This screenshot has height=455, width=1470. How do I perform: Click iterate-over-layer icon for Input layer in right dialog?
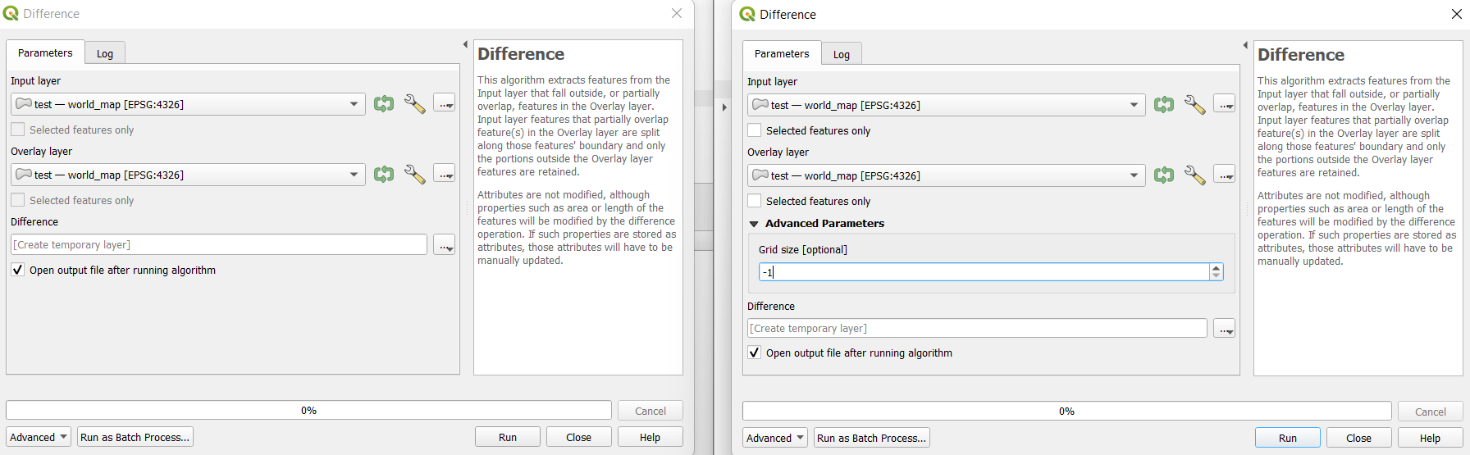[1163, 105]
